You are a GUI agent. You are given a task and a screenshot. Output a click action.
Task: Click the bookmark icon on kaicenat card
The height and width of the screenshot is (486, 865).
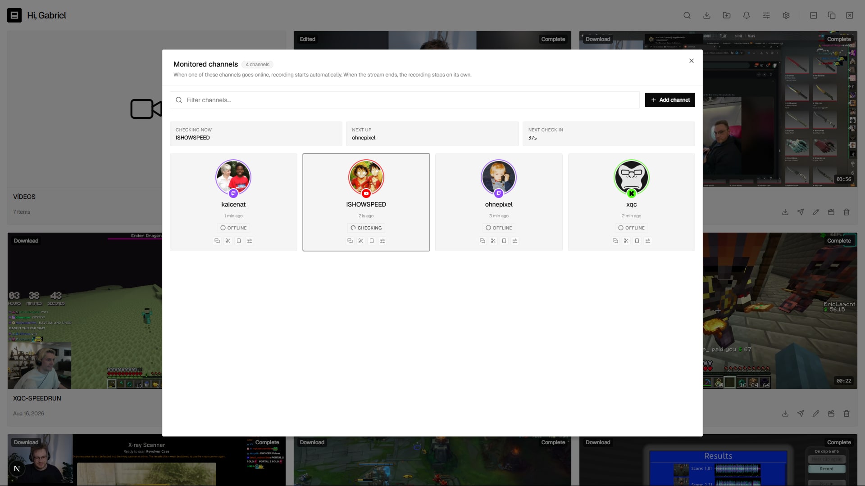(239, 241)
